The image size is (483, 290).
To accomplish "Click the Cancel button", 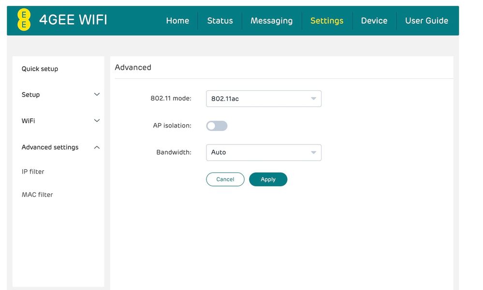I will click(225, 179).
